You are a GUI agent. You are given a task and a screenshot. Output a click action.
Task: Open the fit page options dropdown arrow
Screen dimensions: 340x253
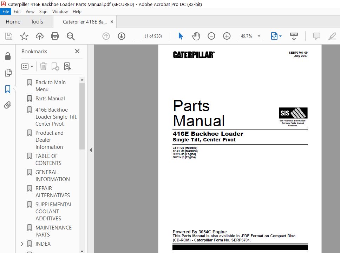tap(280, 36)
